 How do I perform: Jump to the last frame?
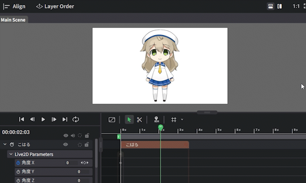[x=65, y=119]
